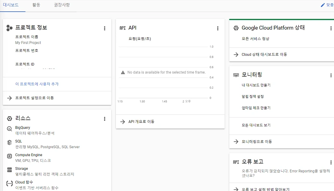Click arrow icon beside 모니터링으로 이동
The height and width of the screenshot is (191, 334).
pos(236,142)
